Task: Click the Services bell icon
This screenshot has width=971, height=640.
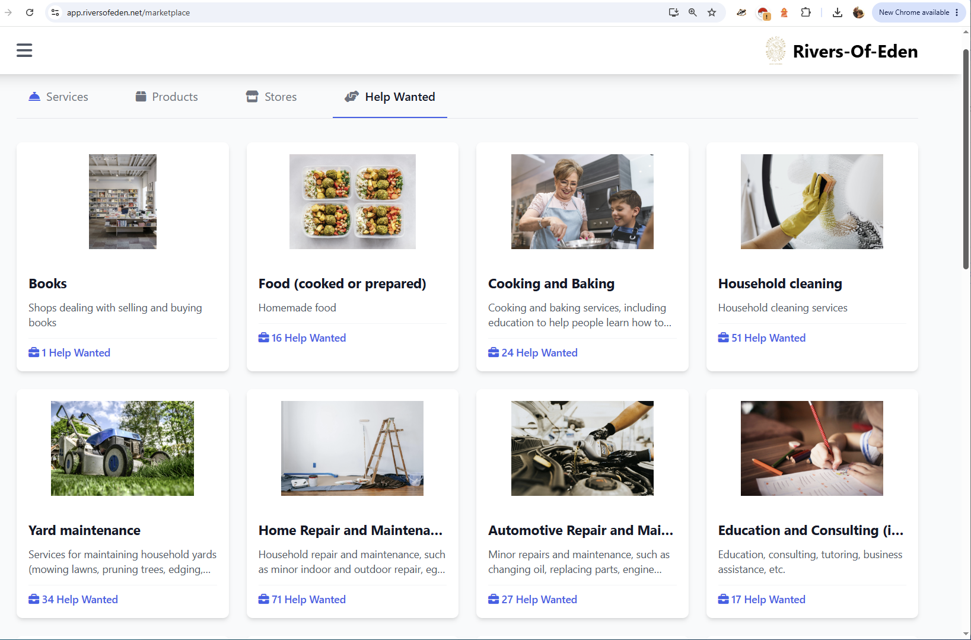Action: click(x=34, y=97)
